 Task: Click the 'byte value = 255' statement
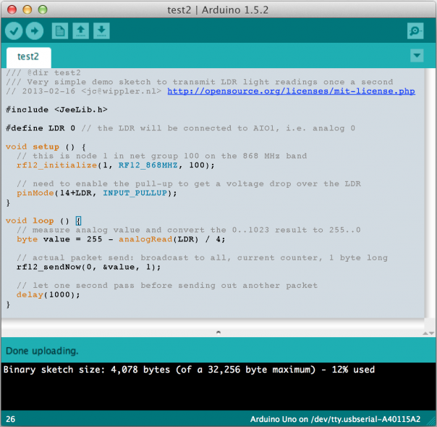pos(59,239)
